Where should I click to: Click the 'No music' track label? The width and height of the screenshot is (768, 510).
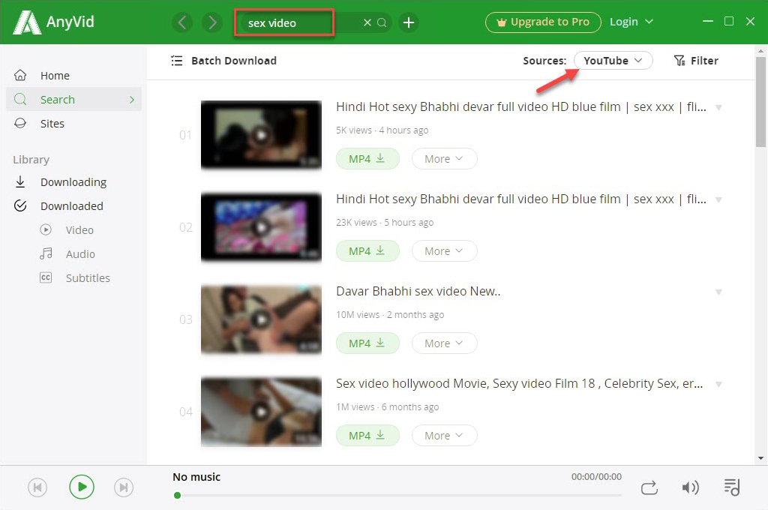click(x=196, y=477)
